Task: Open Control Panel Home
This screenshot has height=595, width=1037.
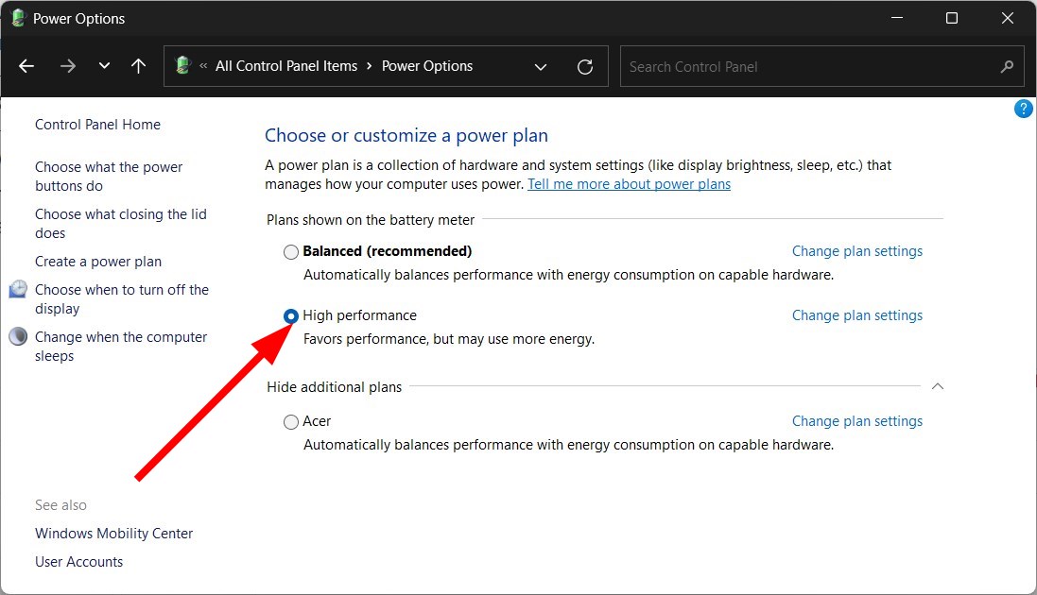Action: (x=97, y=125)
